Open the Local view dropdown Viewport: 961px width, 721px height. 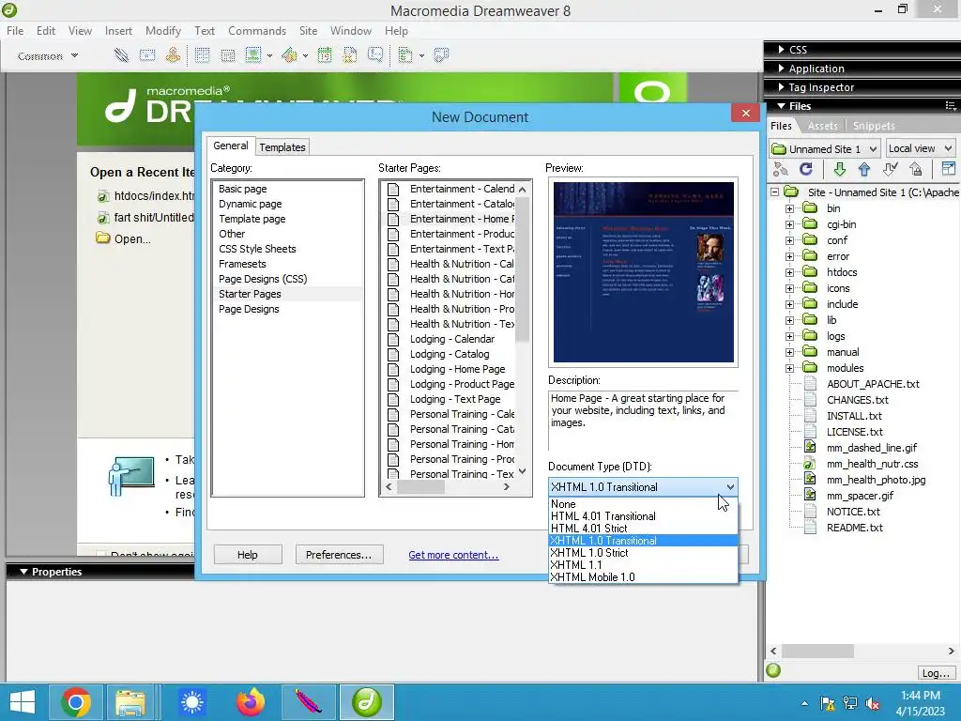920,148
